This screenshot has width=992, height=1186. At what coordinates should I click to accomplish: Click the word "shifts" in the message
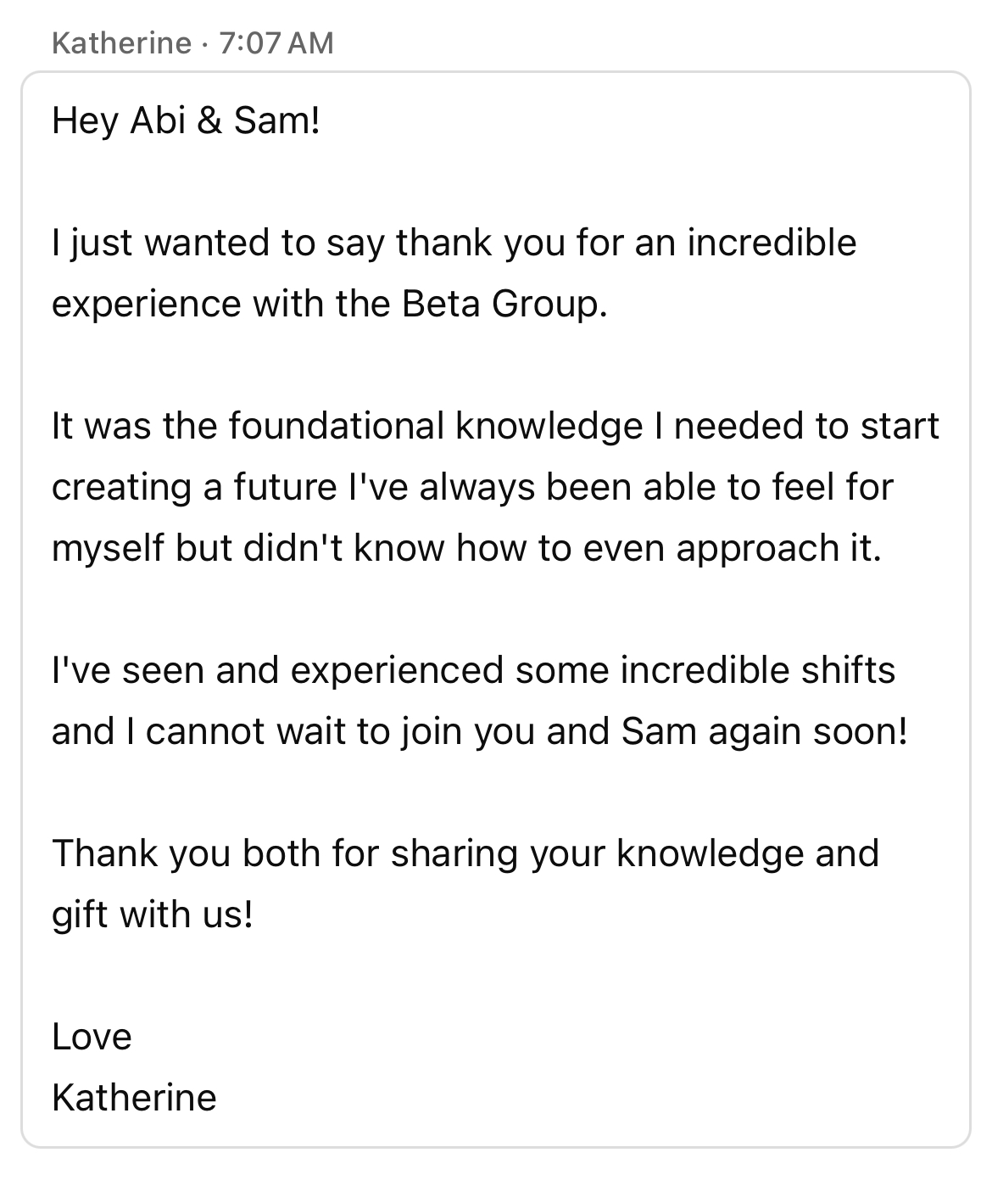tap(848, 670)
